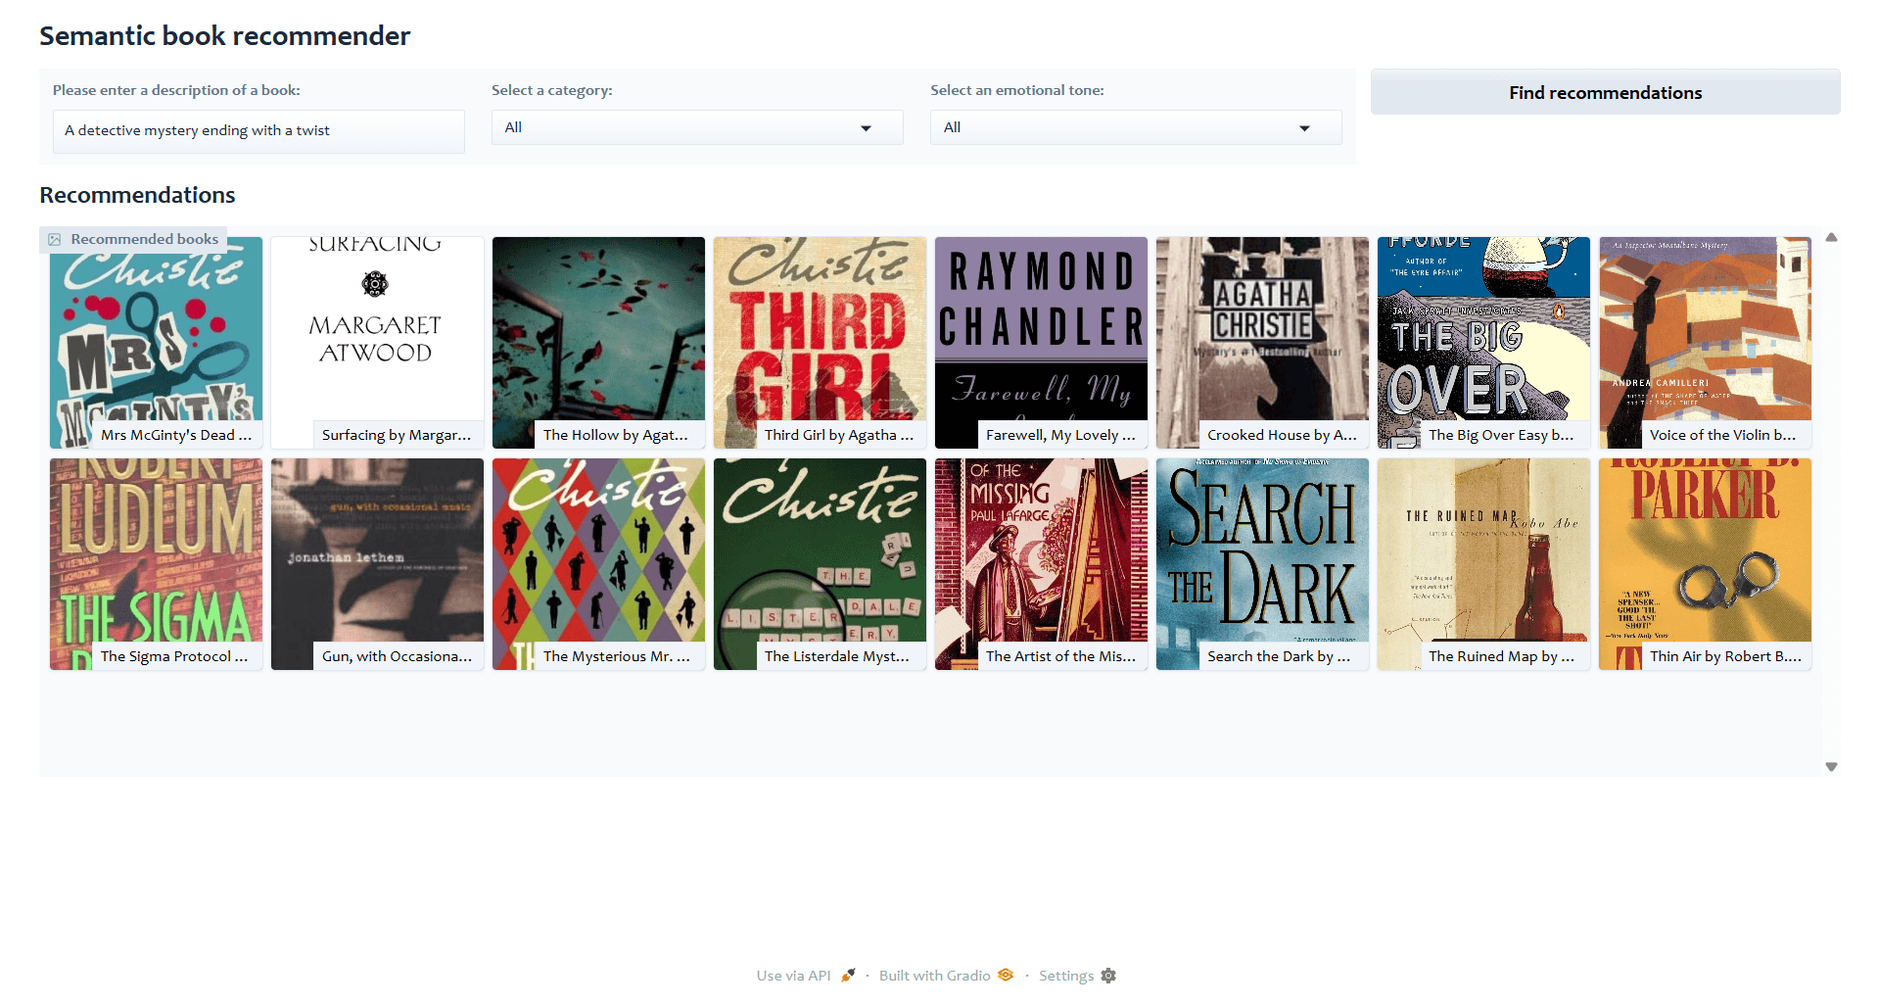Click the scroll-up arrow in the gallery

pos(1829,238)
